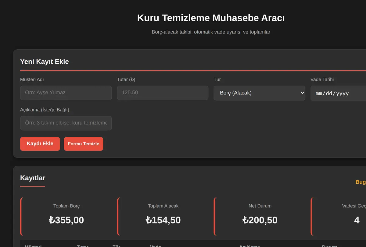The height and width of the screenshot is (247, 366).
Task: Open the Tür dropdown showing Borç (Alacak)
Action: pos(259,93)
